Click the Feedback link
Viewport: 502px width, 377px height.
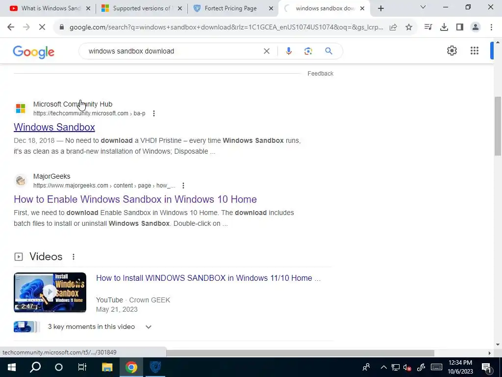pyautogui.click(x=321, y=74)
